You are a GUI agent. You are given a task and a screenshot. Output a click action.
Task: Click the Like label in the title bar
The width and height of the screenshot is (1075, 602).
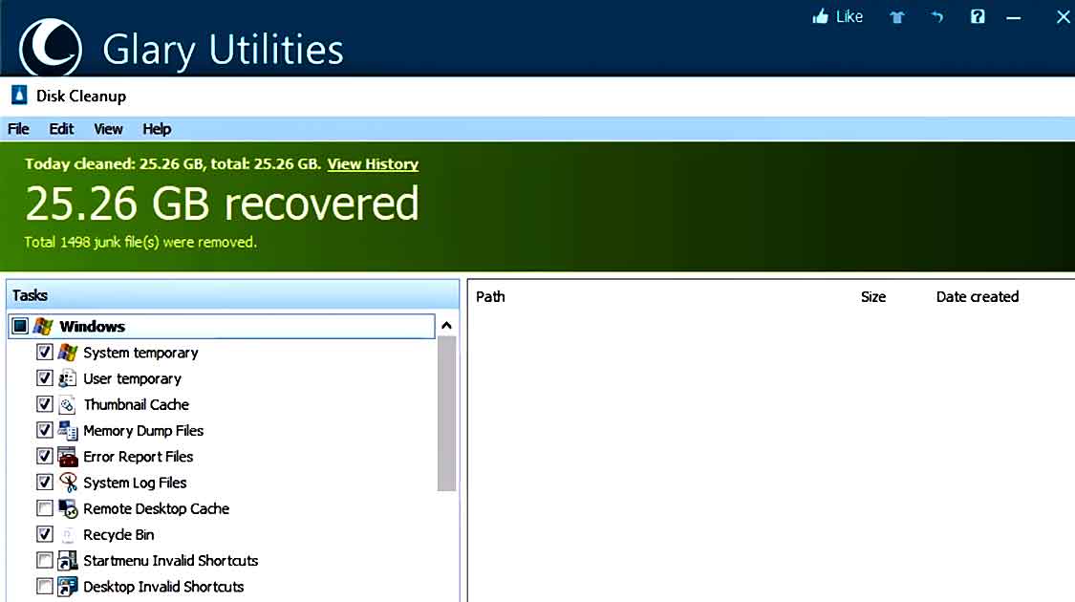[x=849, y=16]
